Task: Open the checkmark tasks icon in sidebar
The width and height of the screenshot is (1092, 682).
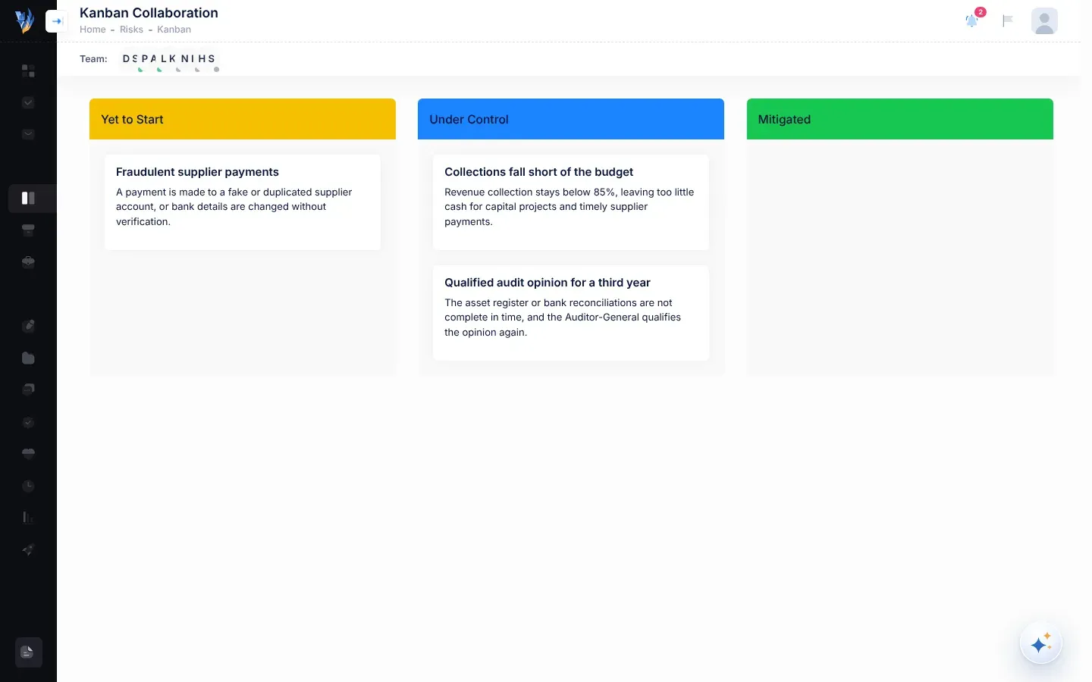Action: pyautogui.click(x=28, y=103)
